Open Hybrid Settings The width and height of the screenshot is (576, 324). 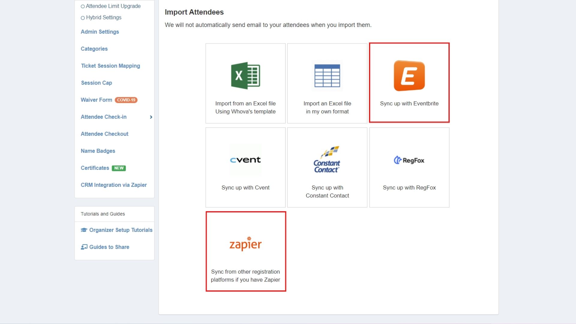coord(104,17)
